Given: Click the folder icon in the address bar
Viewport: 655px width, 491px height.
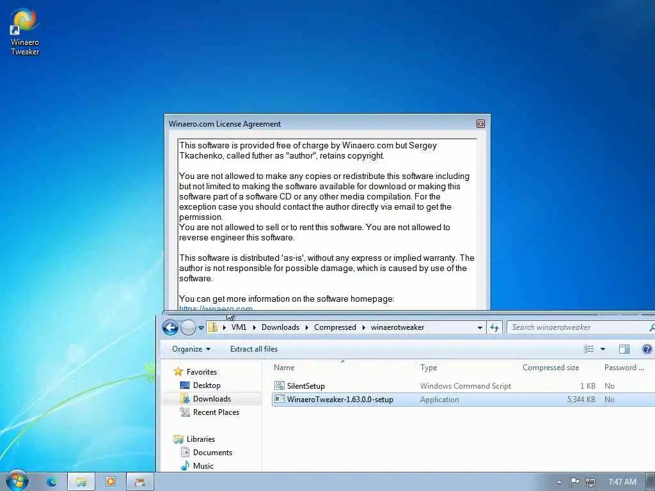Looking at the screenshot, I should pos(213,327).
